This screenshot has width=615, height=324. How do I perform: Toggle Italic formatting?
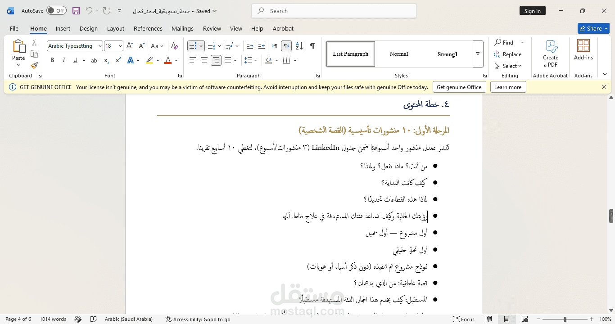click(63, 60)
